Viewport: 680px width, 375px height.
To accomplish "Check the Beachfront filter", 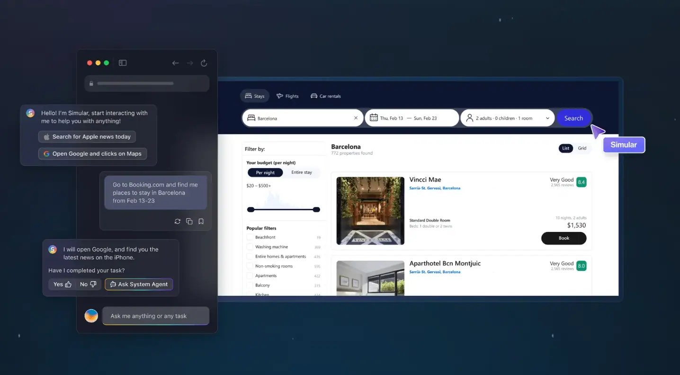I will (x=250, y=237).
